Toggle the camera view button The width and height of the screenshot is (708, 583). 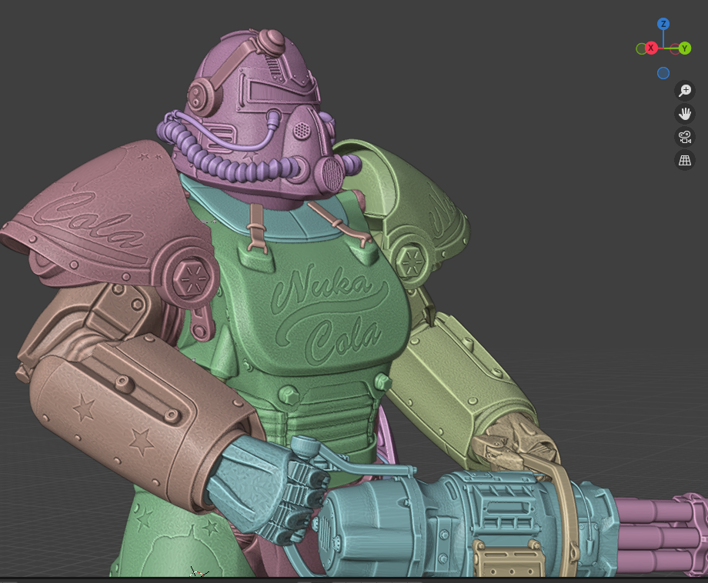coord(684,138)
